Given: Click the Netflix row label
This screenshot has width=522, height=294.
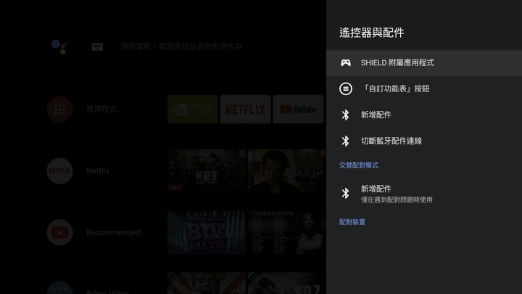Looking at the screenshot, I should click(x=98, y=171).
